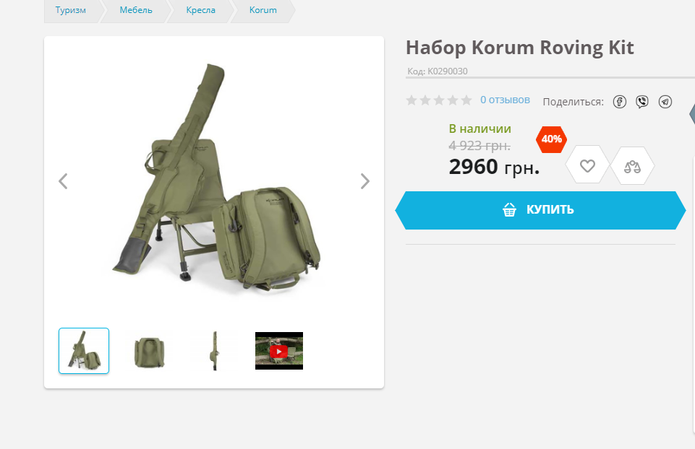
Task: Open the 0 отзывов reviews link
Action: coord(505,100)
